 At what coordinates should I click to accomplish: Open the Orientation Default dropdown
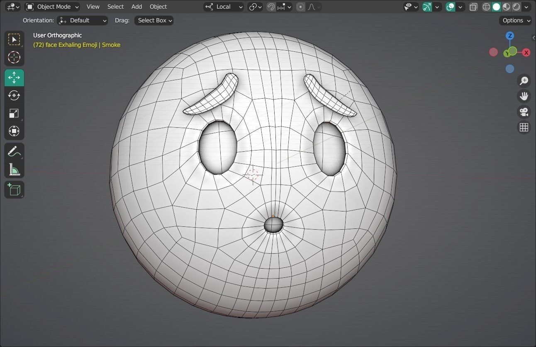(82, 20)
